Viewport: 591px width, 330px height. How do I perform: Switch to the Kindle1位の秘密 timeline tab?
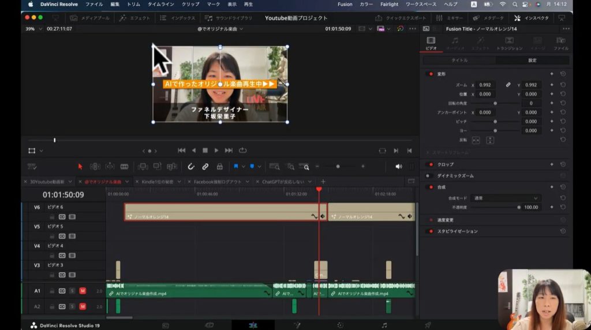coord(157,182)
